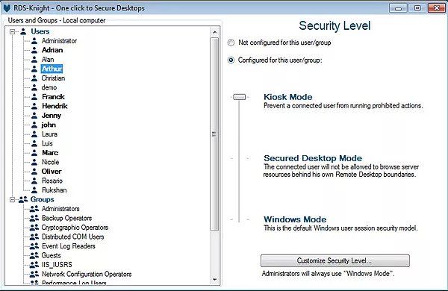Click the group icon beside Guests
This screenshot has height=291, width=448.
click(34, 255)
